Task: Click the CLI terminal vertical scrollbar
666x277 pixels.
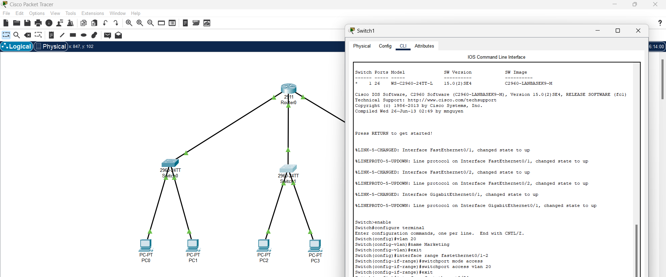Action: (636, 250)
